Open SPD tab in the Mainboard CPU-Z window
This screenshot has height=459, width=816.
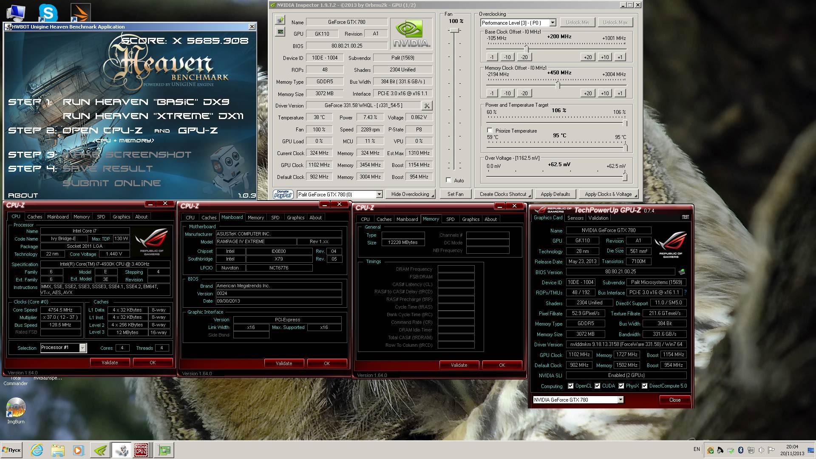(275, 218)
